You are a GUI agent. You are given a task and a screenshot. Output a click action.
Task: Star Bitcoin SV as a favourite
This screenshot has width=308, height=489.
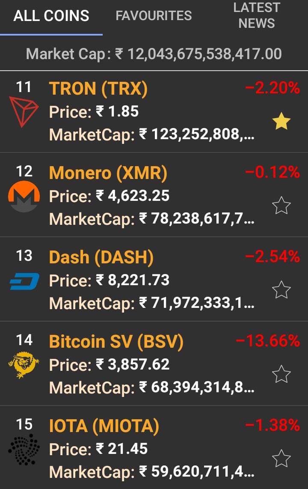click(281, 374)
